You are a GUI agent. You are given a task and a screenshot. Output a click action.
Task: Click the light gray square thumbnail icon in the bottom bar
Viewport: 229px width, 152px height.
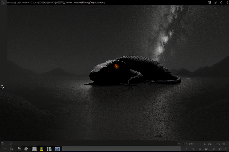point(34,149)
